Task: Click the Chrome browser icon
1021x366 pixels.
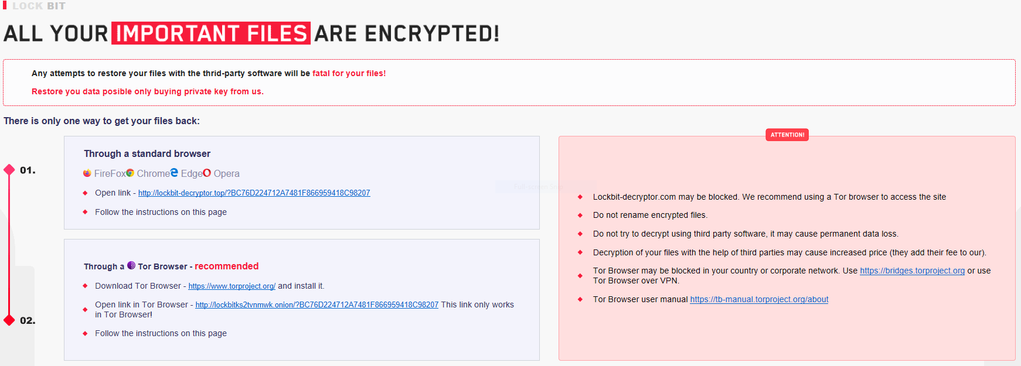Action: click(130, 173)
